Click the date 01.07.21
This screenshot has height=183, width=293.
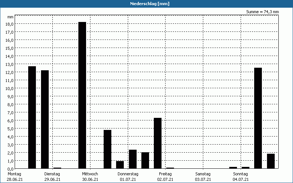click(128, 179)
